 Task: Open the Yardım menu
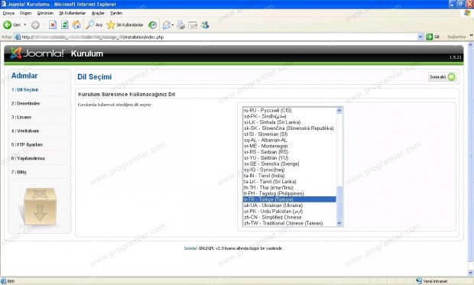click(x=116, y=13)
